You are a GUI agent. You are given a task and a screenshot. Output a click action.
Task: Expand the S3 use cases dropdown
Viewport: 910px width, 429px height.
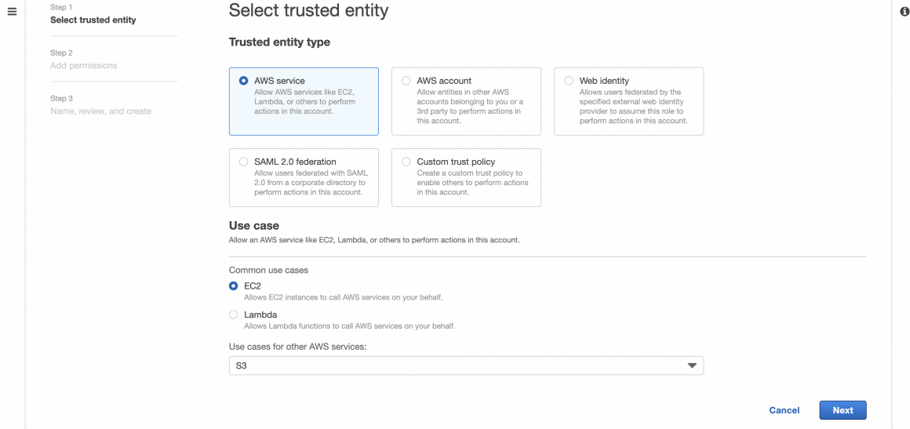pyautogui.click(x=465, y=365)
